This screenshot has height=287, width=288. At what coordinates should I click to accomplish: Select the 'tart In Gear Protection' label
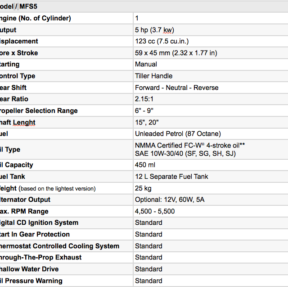35,235
